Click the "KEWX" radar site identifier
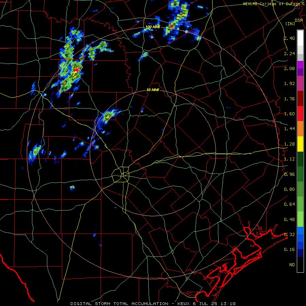 (184, 304)
